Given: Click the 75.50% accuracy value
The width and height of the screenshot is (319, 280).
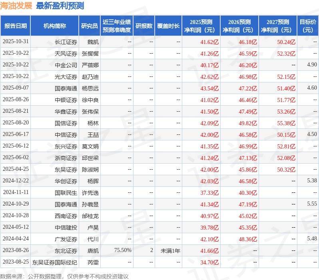Looking at the screenshot, I should tap(123, 250).
